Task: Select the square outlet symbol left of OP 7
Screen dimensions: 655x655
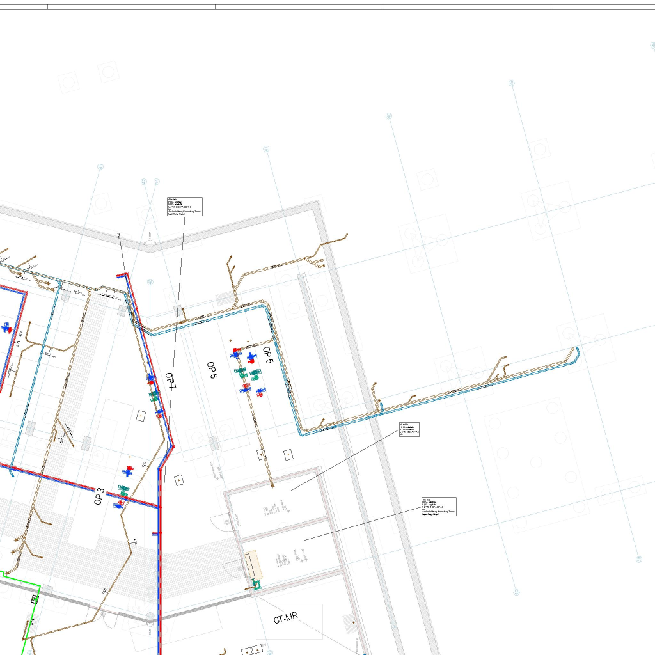Action: pyautogui.click(x=141, y=415)
